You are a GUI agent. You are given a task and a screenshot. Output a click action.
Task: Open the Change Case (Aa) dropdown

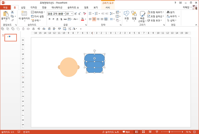click(x=76, y=19)
